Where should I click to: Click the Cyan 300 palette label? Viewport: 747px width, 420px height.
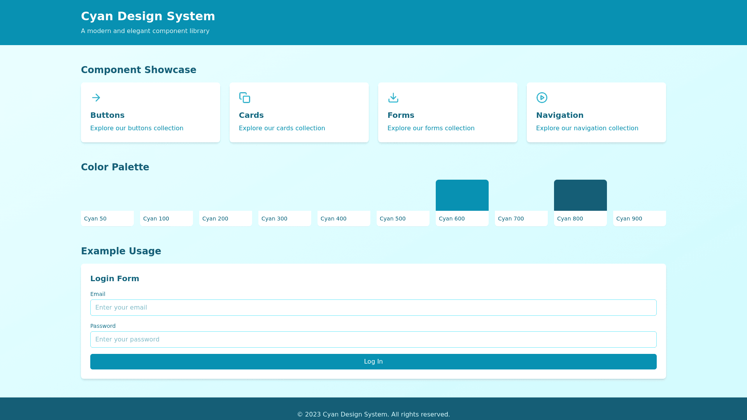click(x=274, y=219)
